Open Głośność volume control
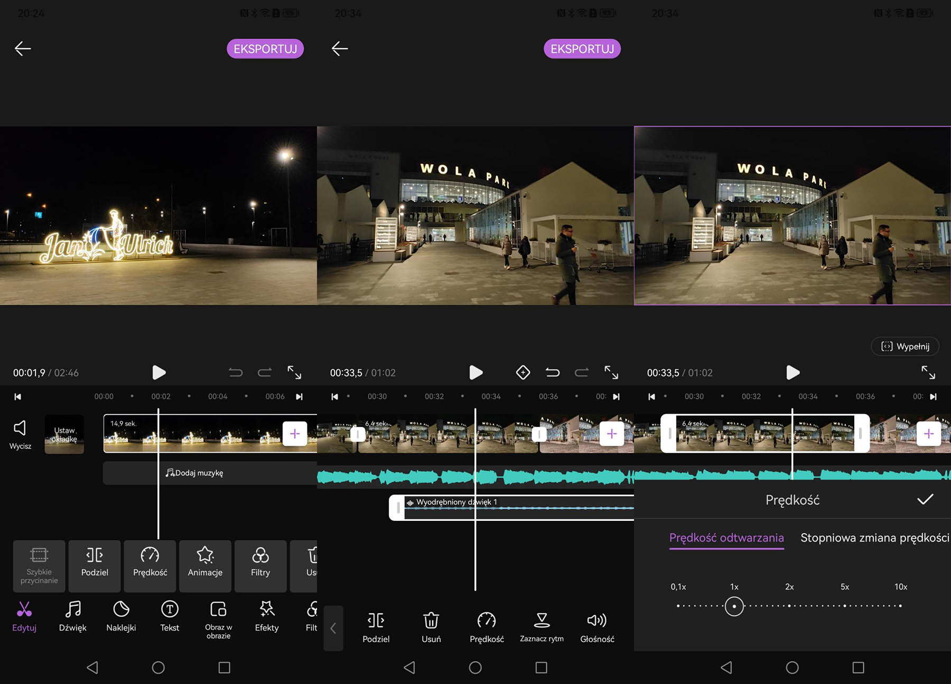Viewport: 951px width, 684px height. [x=597, y=627]
